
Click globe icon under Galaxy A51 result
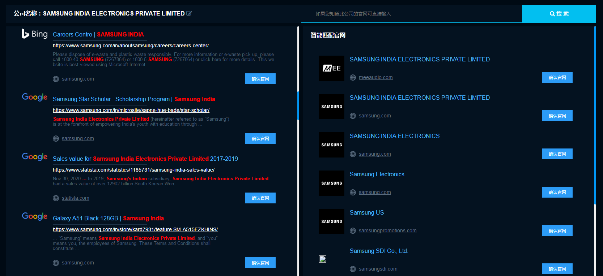56,263
